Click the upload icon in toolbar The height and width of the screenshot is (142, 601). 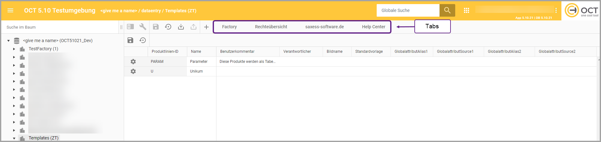coord(194,27)
